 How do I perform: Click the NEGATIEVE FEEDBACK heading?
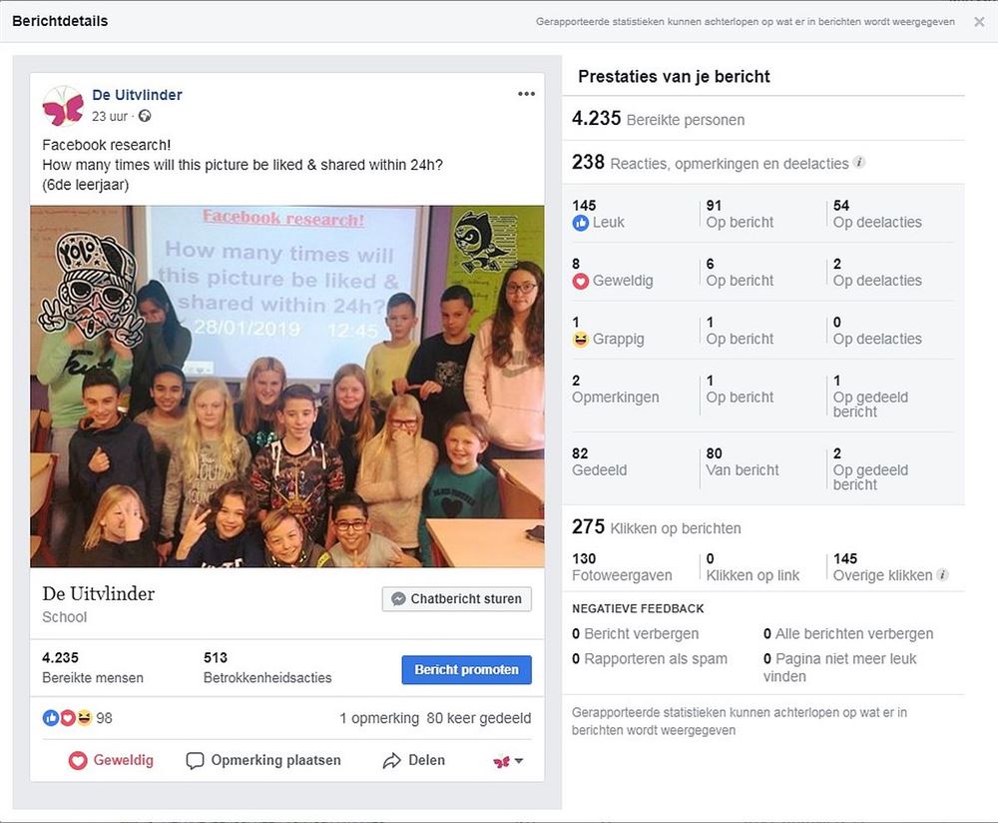(x=638, y=609)
